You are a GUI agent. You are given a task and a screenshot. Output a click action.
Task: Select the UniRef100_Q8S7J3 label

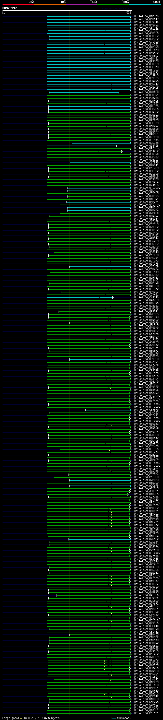click(x=146, y=73)
